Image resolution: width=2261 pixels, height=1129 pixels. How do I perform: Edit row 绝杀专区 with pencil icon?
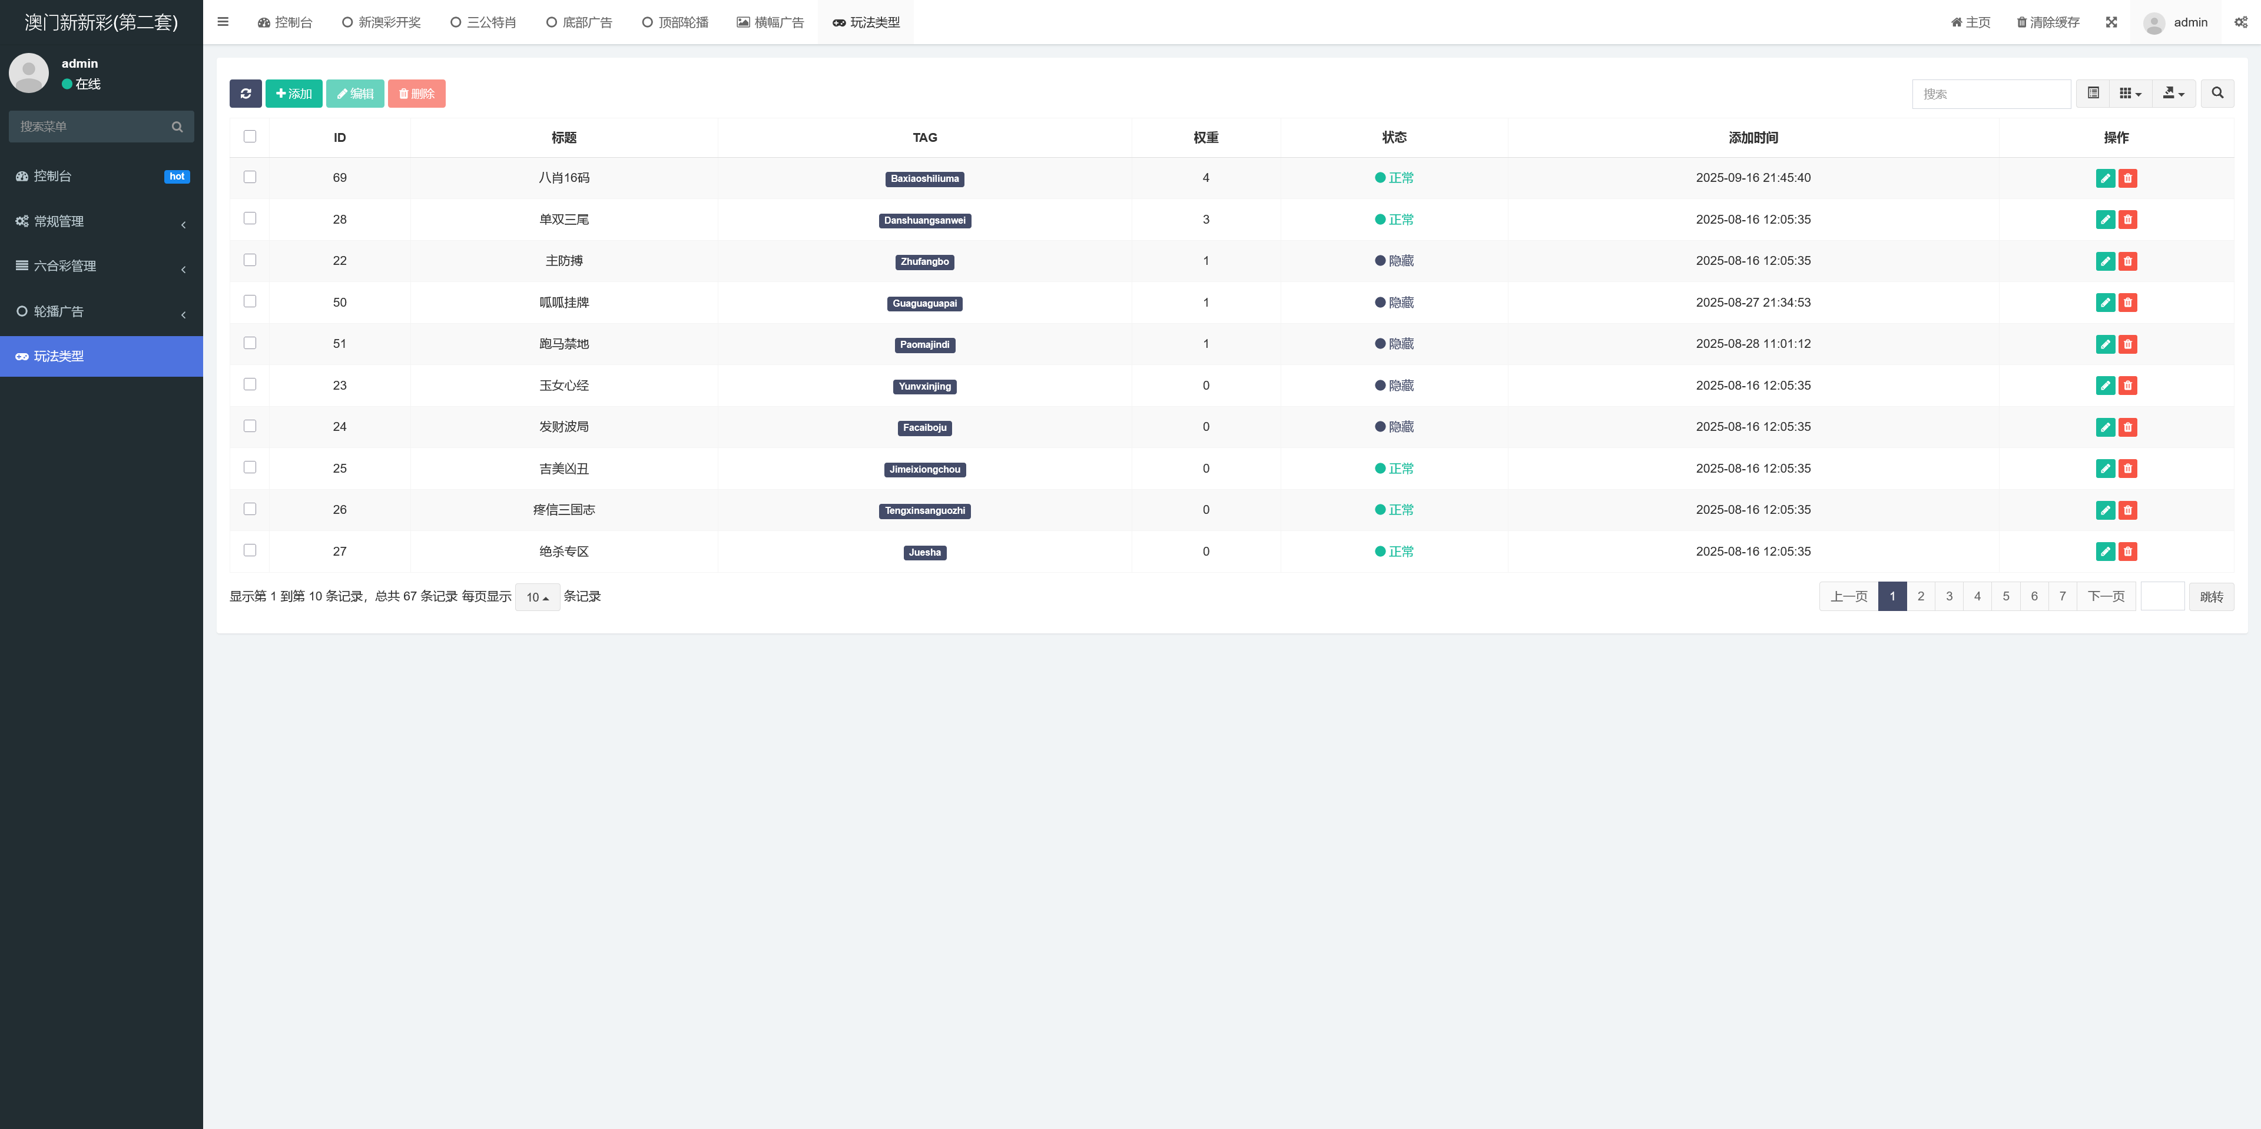2105,551
